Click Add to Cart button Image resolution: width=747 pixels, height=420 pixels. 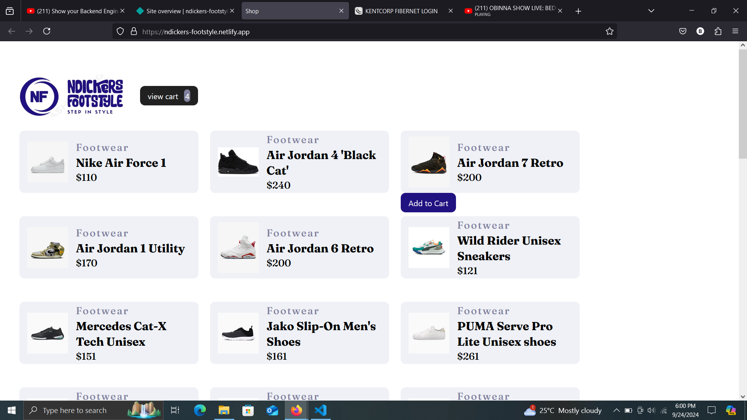pos(428,203)
